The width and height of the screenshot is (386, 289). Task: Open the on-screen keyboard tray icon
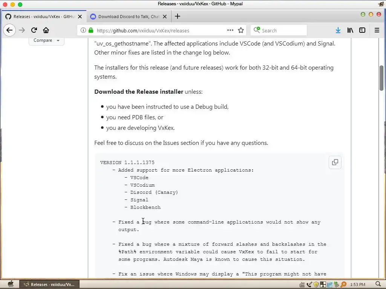coord(302,284)
